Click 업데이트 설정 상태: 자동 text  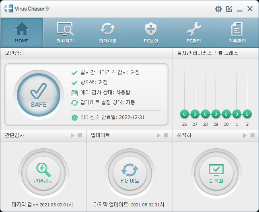(107, 102)
